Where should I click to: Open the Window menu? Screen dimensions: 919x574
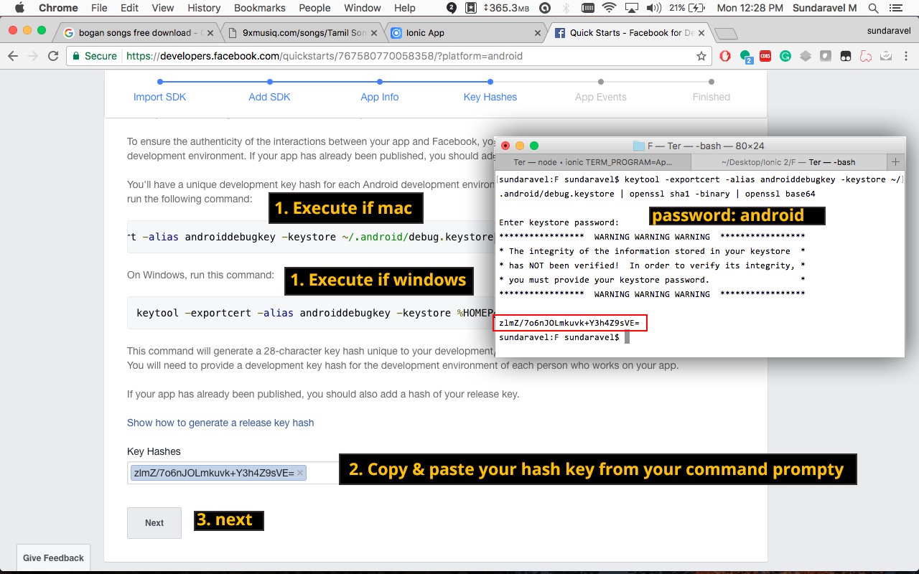click(363, 8)
